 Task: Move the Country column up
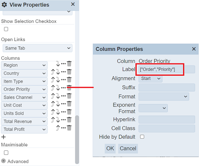[53, 72]
